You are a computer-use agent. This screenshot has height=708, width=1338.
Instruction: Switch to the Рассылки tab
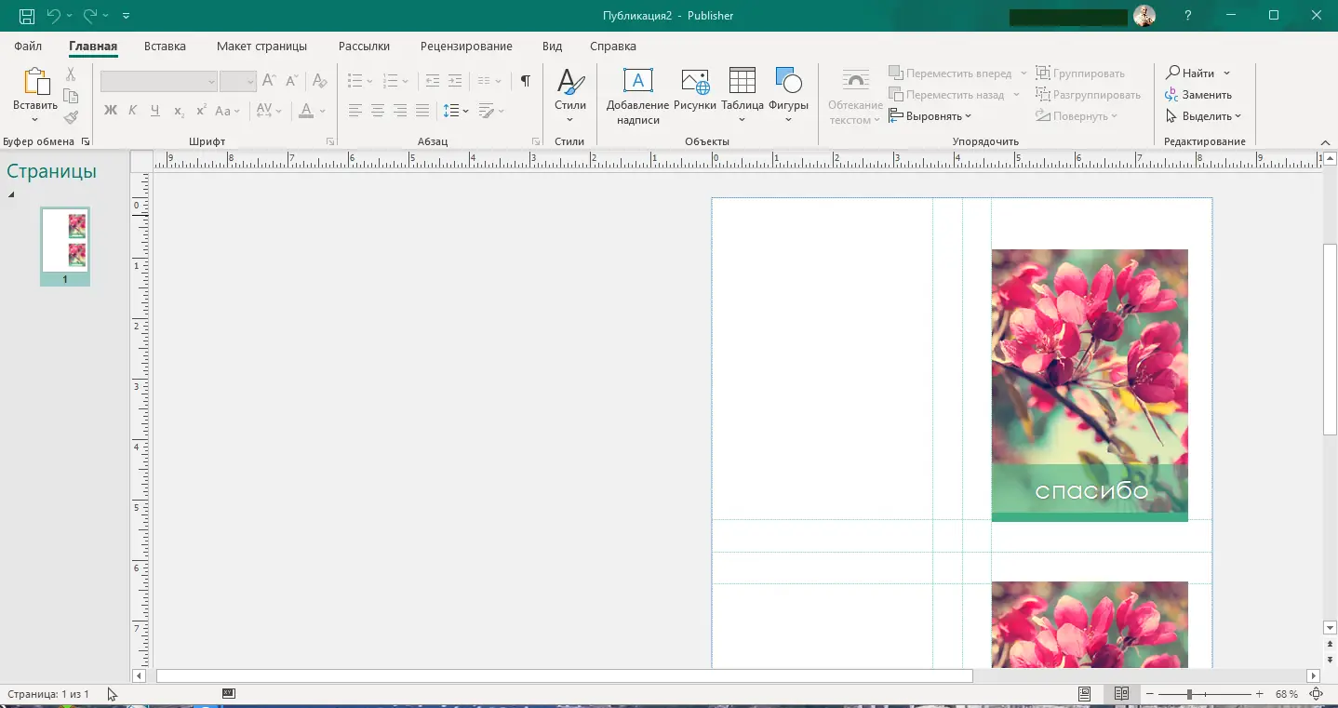[x=364, y=46]
